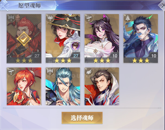
Task: Click the 选择魂师 confirm button
Action: pos(82,118)
